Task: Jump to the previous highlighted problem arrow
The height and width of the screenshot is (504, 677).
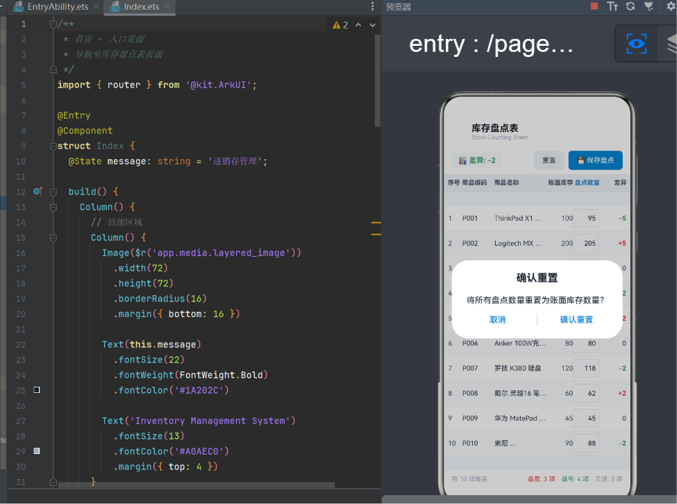Action: [358, 25]
